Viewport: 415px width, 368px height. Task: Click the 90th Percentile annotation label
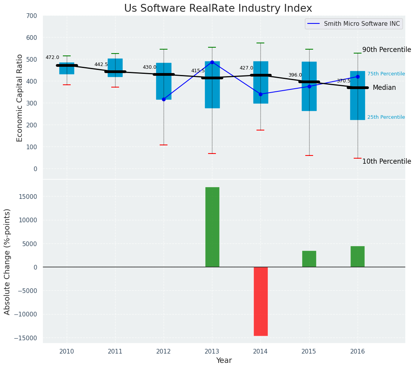387,50
